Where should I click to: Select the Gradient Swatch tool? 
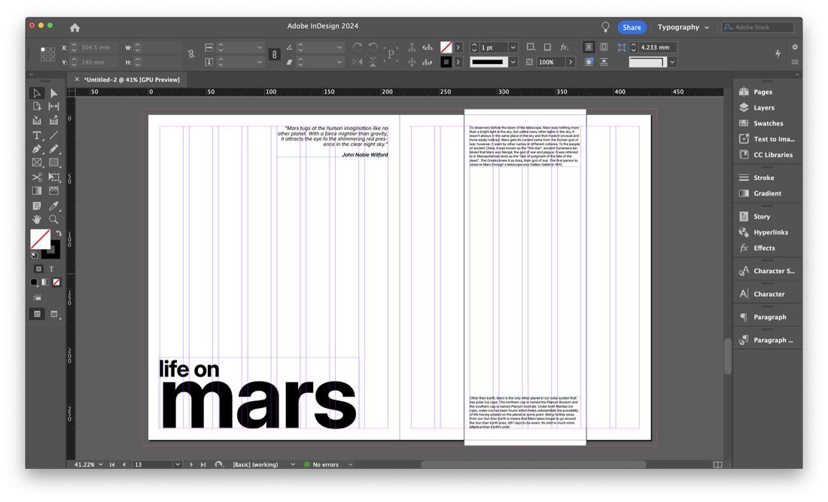click(36, 190)
